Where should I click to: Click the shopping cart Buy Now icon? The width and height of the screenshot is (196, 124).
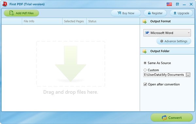click(x=119, y=13)
